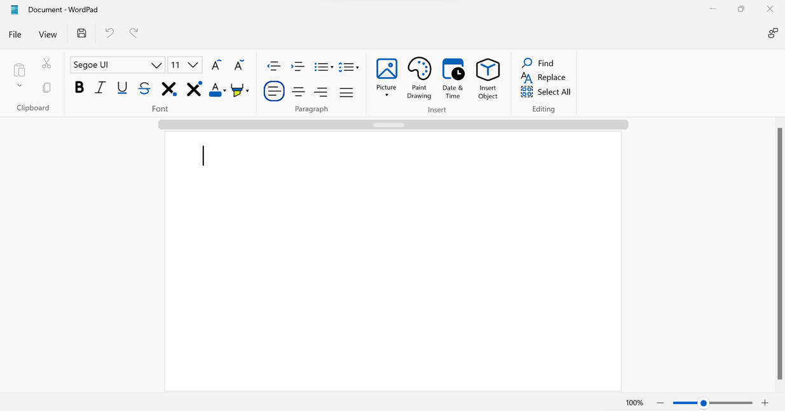Click the Insert Object icon

tap(488, 77)
